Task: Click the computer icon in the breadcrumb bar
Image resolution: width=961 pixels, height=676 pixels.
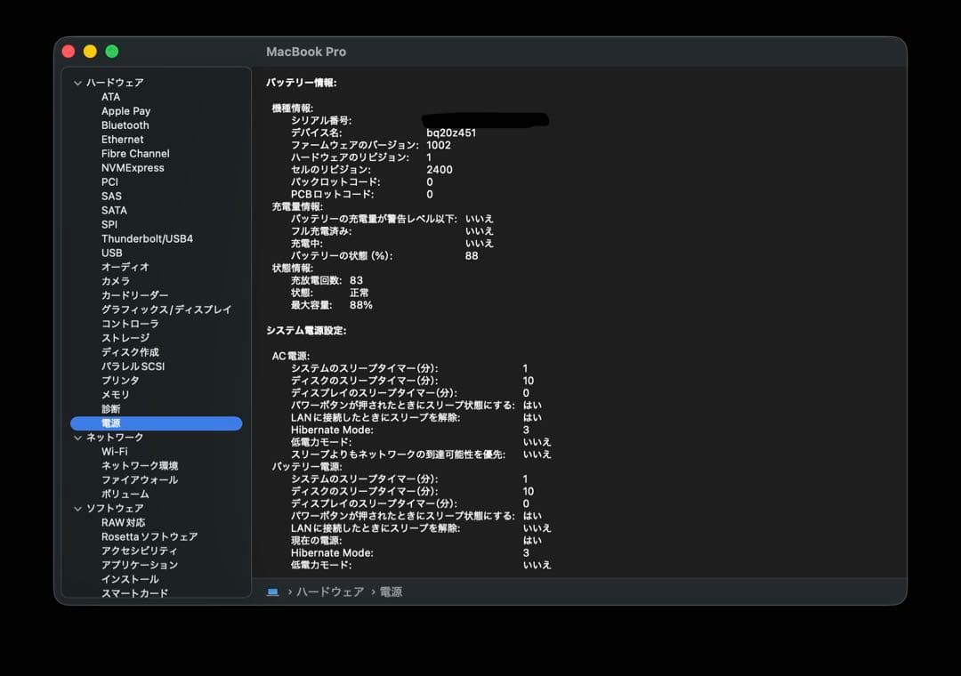Action: pos(273,591)
